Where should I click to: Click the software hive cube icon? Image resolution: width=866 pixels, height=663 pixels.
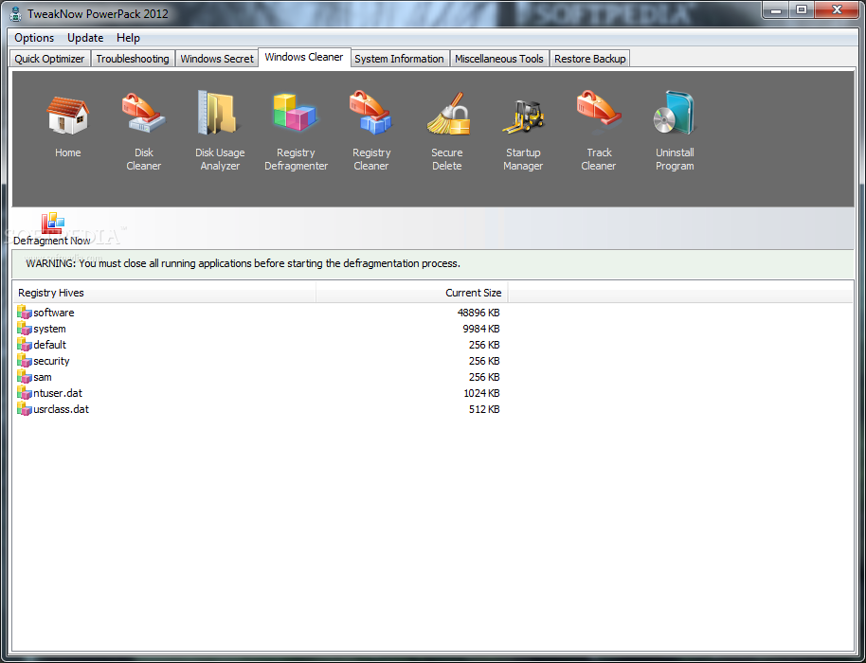click(25, 313)
